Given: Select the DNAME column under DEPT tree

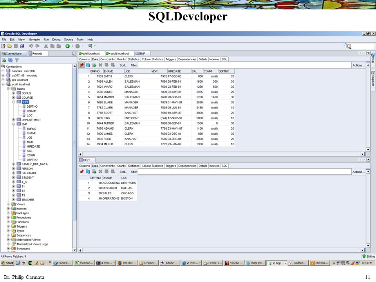Looking at the screenshot, I should tap(31, 111).
